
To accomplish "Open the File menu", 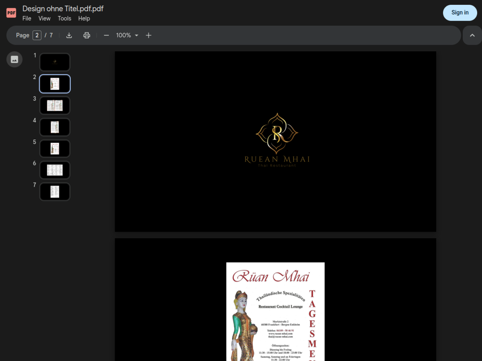I will pos(27,19).
